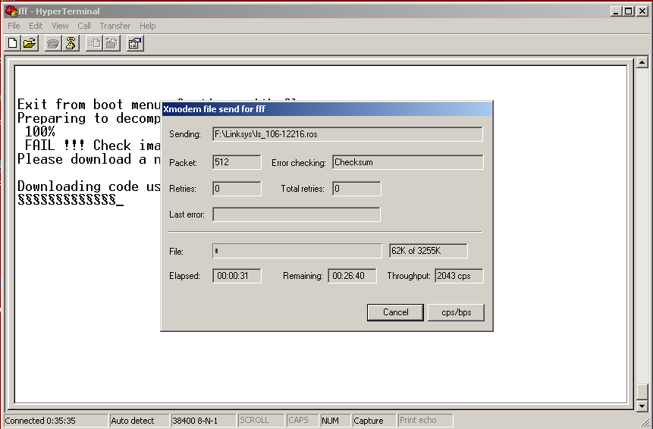Image resolution: width=653 pixels, height=429 pixels.
Task: Click the 'FAIL !!! Check ima' terminal line
Action: (93, 146)
